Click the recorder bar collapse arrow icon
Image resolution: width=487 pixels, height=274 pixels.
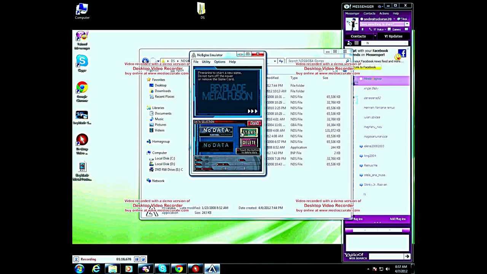[76, 259]
